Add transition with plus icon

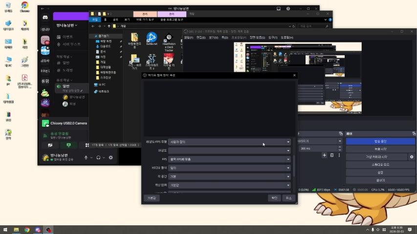point(324,155)
